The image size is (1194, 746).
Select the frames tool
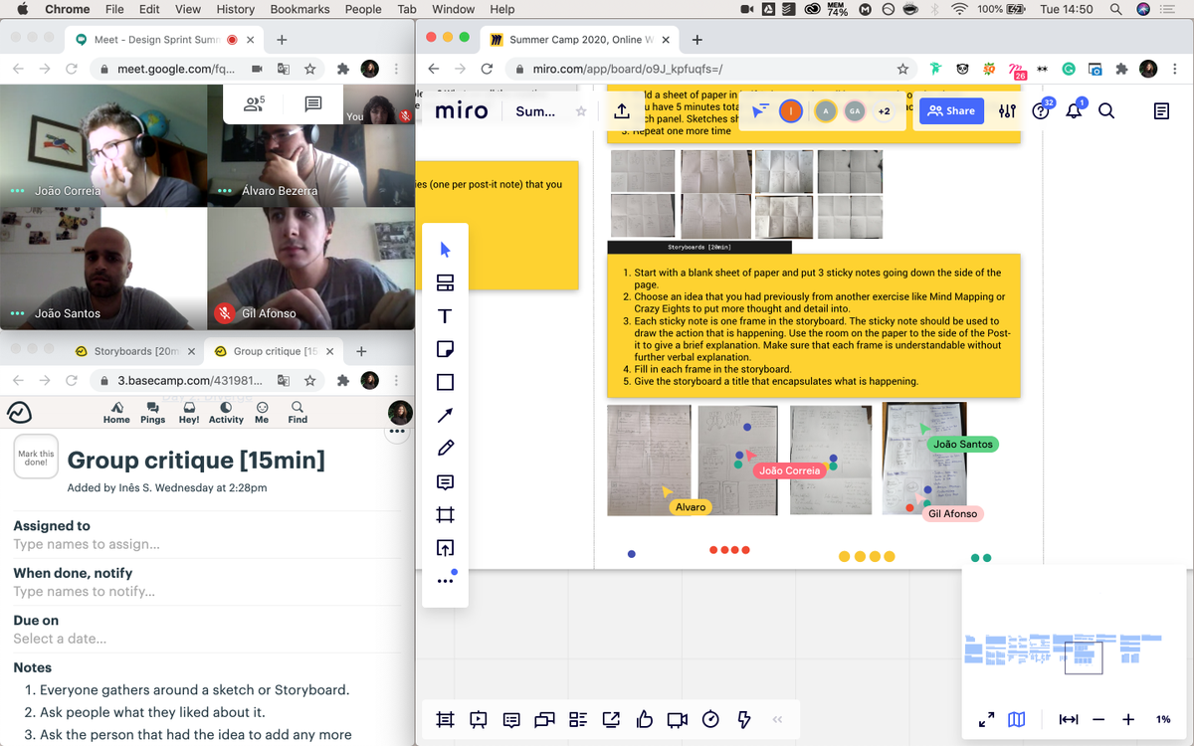[445, 514]
